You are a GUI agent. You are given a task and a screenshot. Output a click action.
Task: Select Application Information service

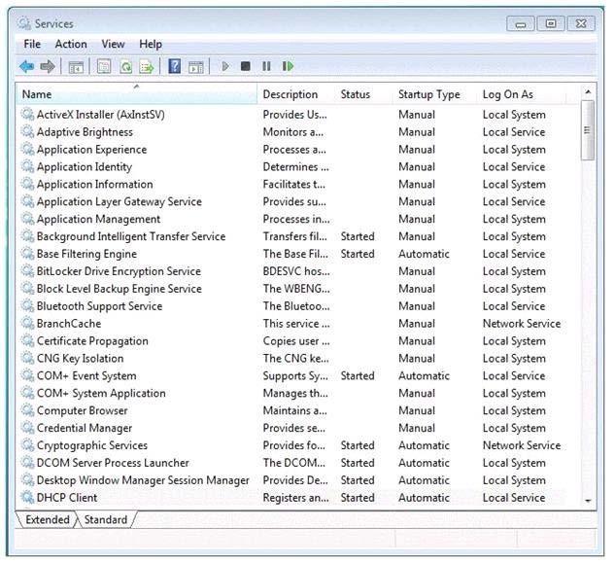pos(95,184)
